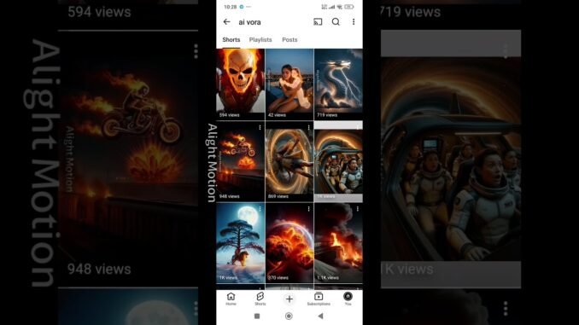Switch to the Playlists tab
Viewport: 579px width, 325px height.
[260, 40]
